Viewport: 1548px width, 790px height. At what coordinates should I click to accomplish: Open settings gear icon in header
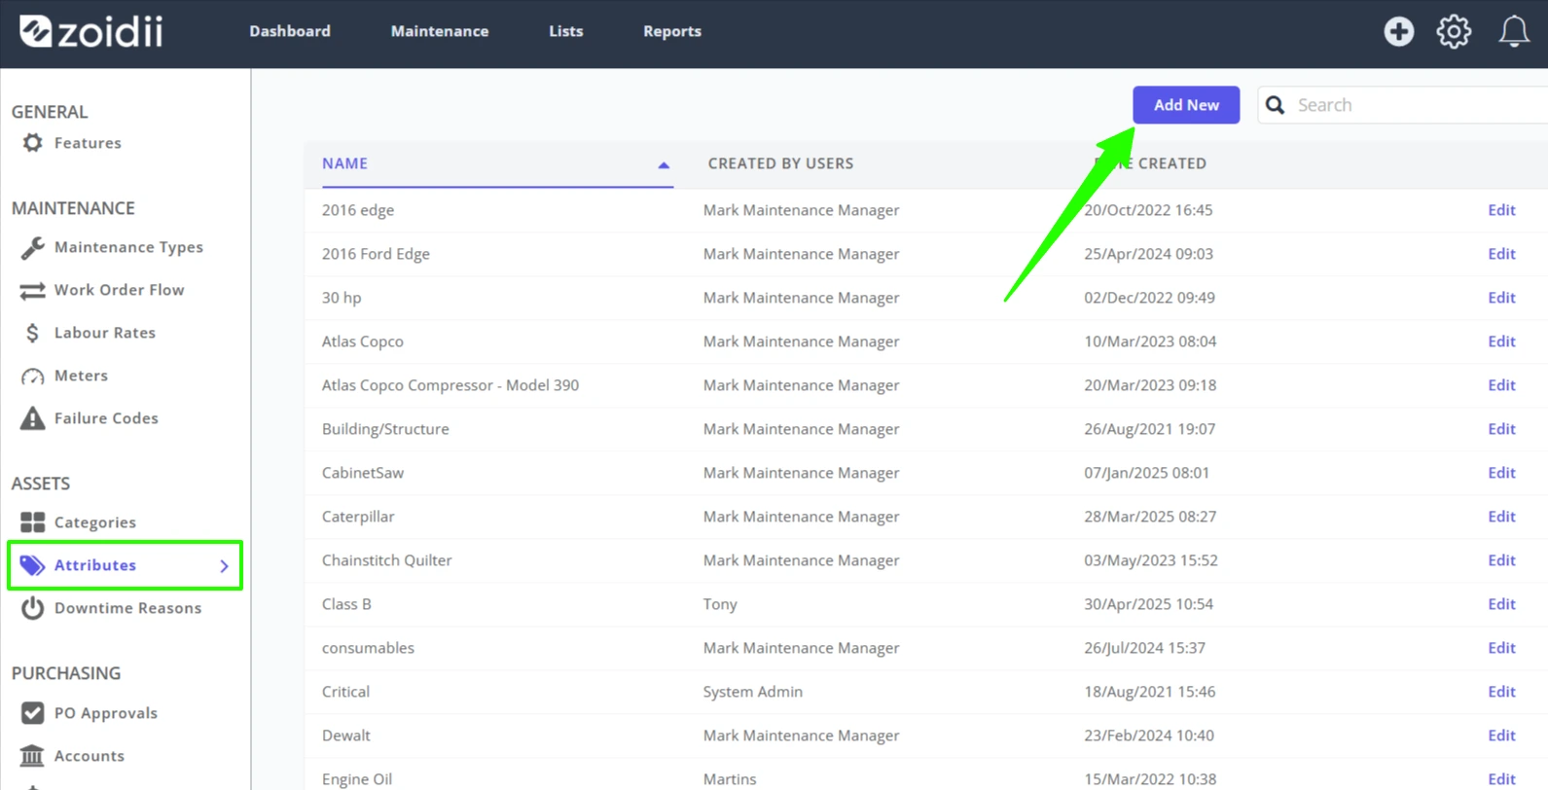tap(1454, 31)
